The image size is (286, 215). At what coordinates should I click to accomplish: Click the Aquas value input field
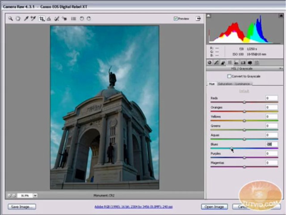(x=272, y=135)
